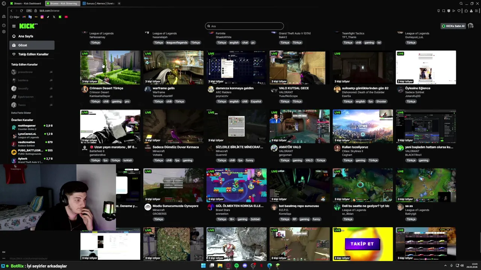Open followed channel EgeArseven
The width and height of the screenshot is (481, 270).
click(x=32, y=97)
